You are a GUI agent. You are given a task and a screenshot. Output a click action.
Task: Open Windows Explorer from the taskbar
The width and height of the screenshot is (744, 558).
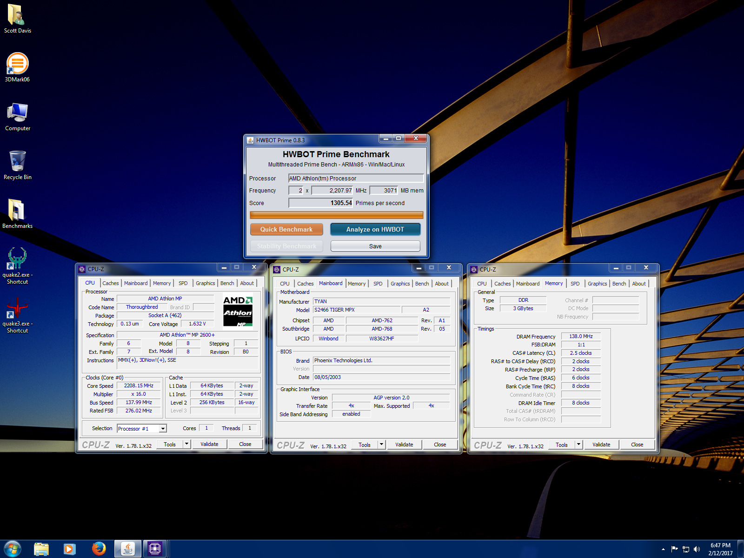click(x=41, y=549)
